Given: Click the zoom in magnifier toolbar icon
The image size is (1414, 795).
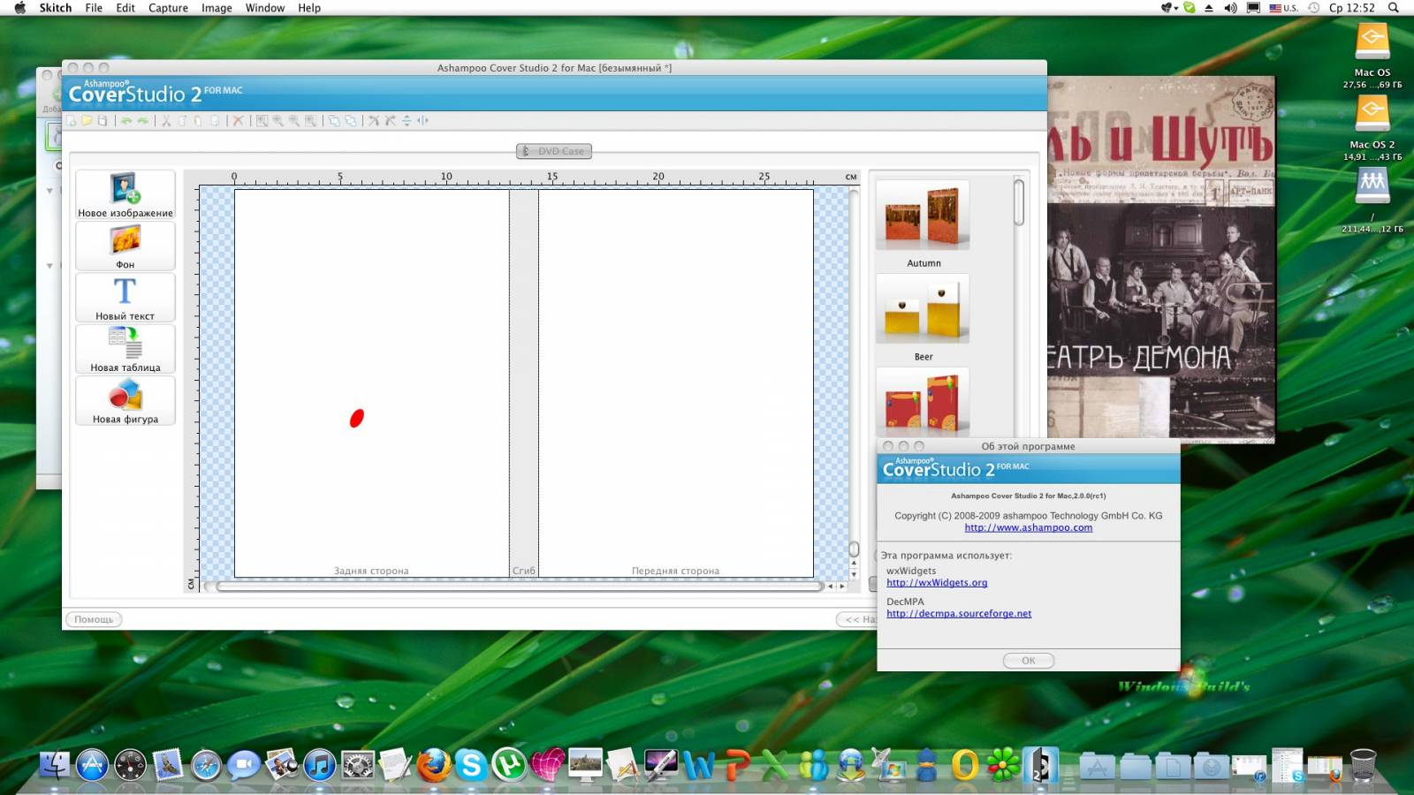Looking at the screenshot, I should pos(278,121).
